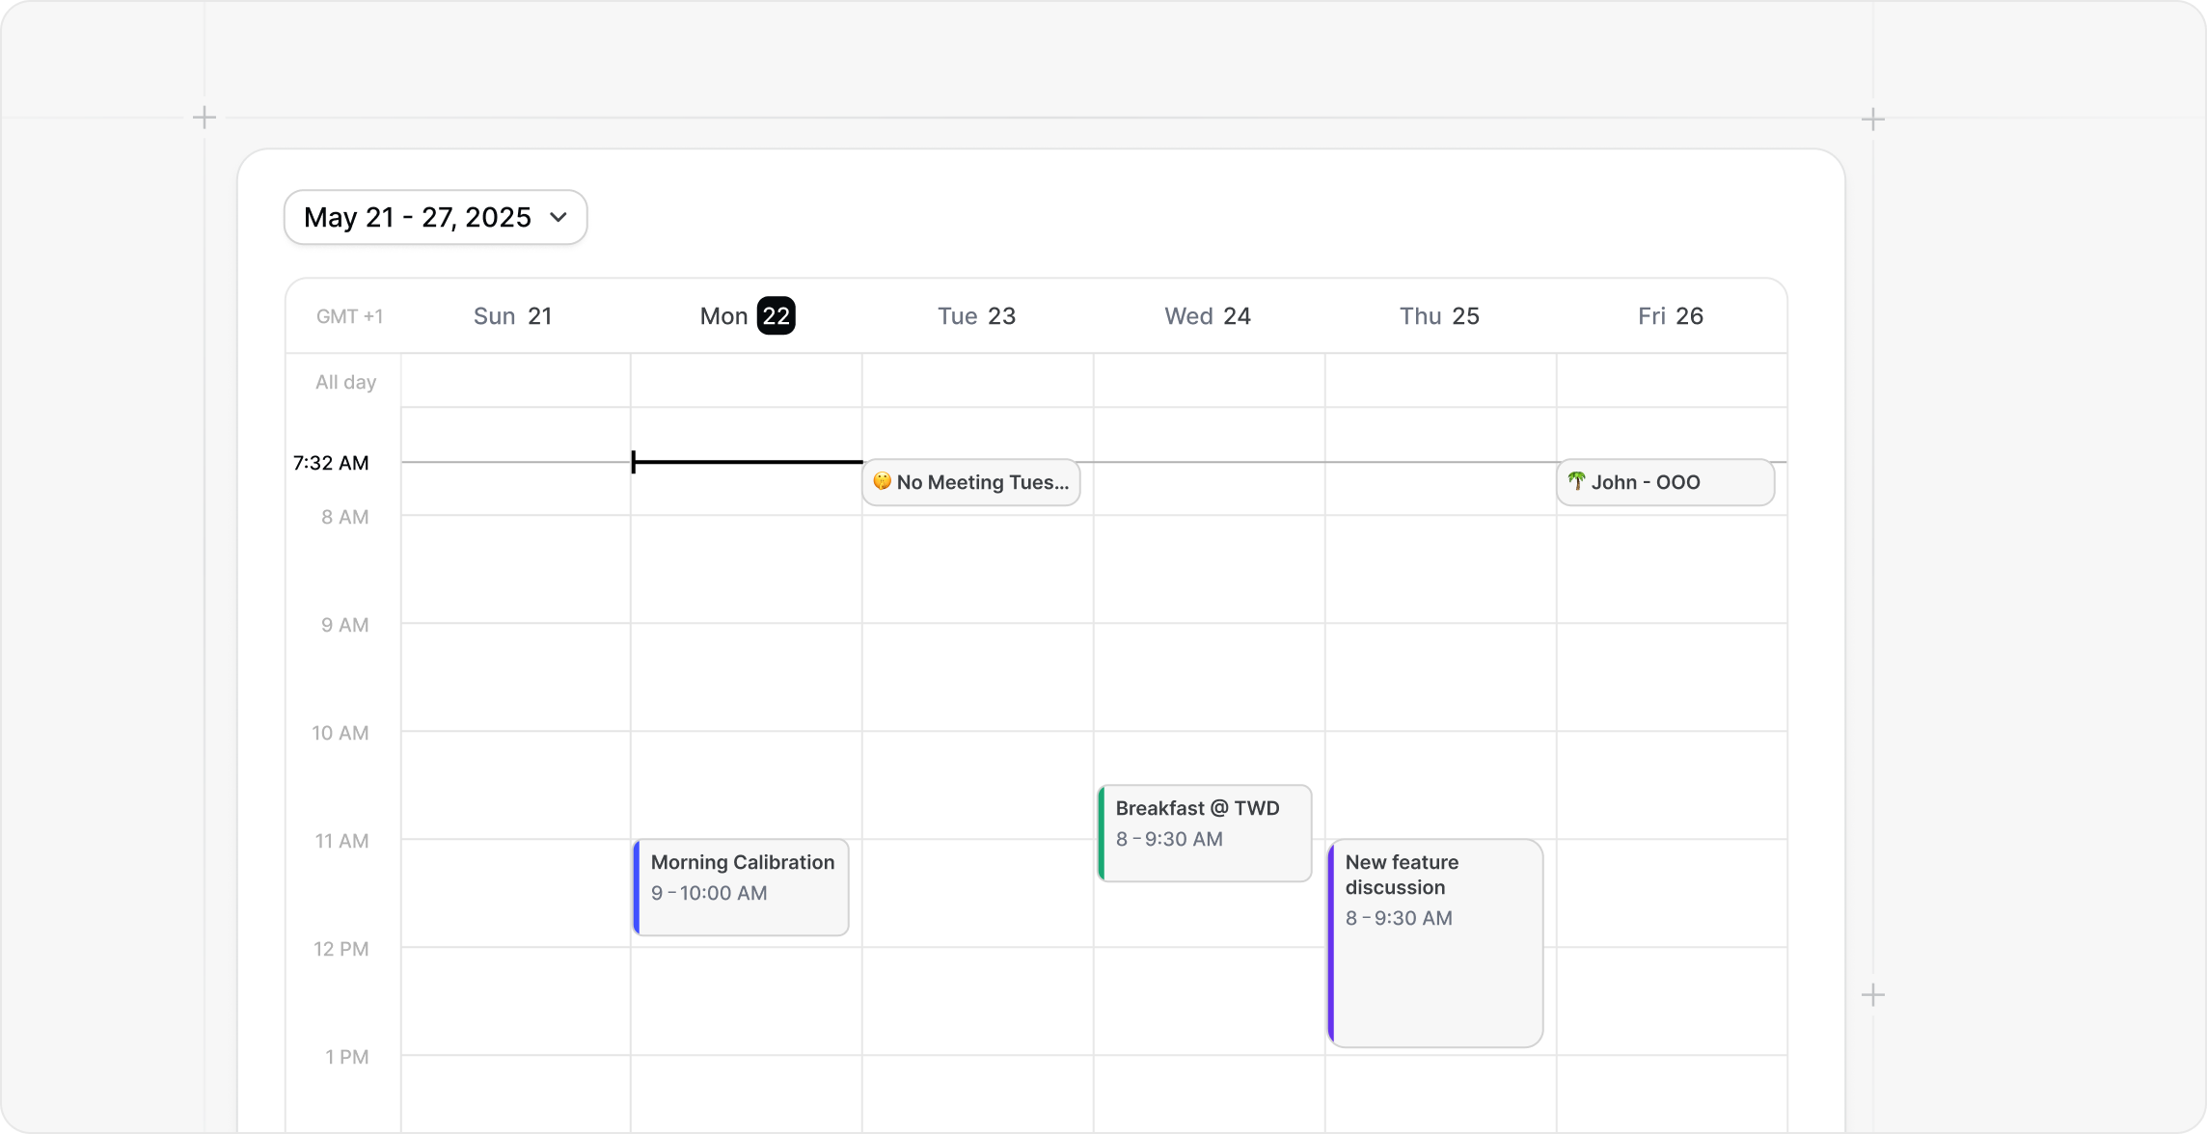Select the Wed 24 day header
This screenshot has width=2207, height=1134.
1207,316
